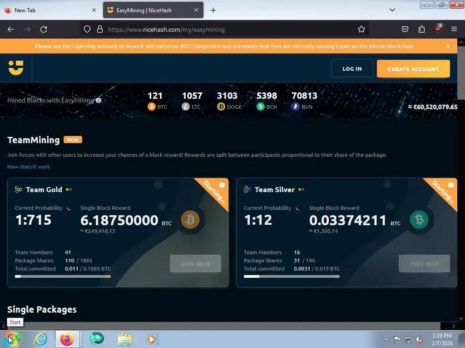Open Windows Media Player from taskbar
Image resolution: width=465 pixels, height=348 pixels.
(152, 339)
